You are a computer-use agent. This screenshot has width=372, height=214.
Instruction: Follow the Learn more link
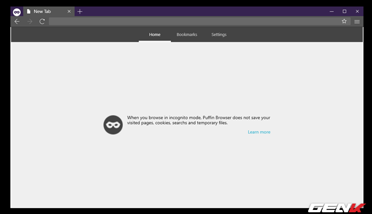point(259,132)
